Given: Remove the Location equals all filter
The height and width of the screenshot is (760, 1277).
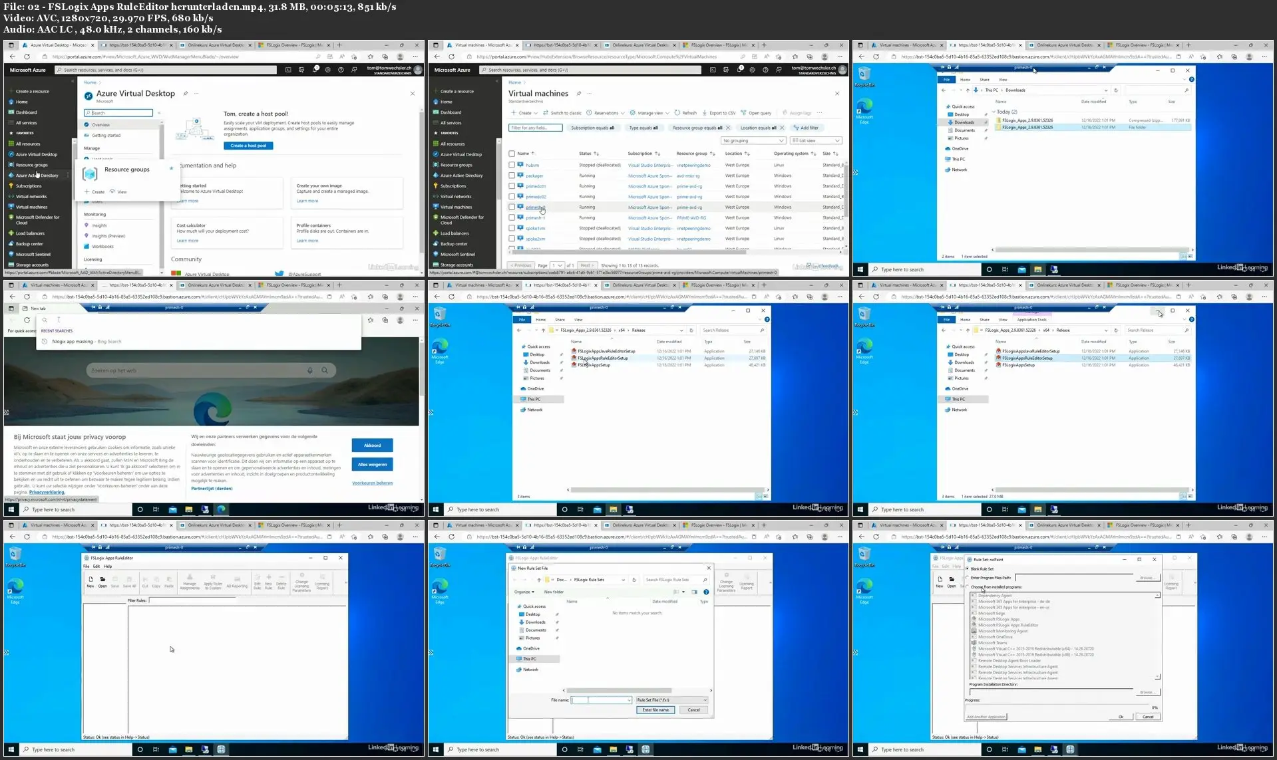Looking at the screenshot, I should pyautogui.click(x=782, y=128).
